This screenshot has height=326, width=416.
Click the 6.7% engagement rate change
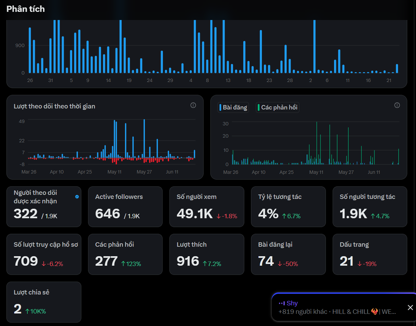pyautogui.click(x=291, y=216)
